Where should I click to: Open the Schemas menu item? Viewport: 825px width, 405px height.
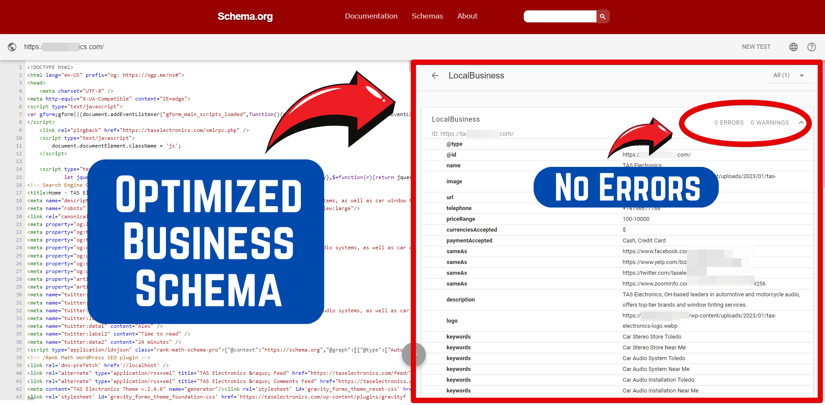point(427,16)
